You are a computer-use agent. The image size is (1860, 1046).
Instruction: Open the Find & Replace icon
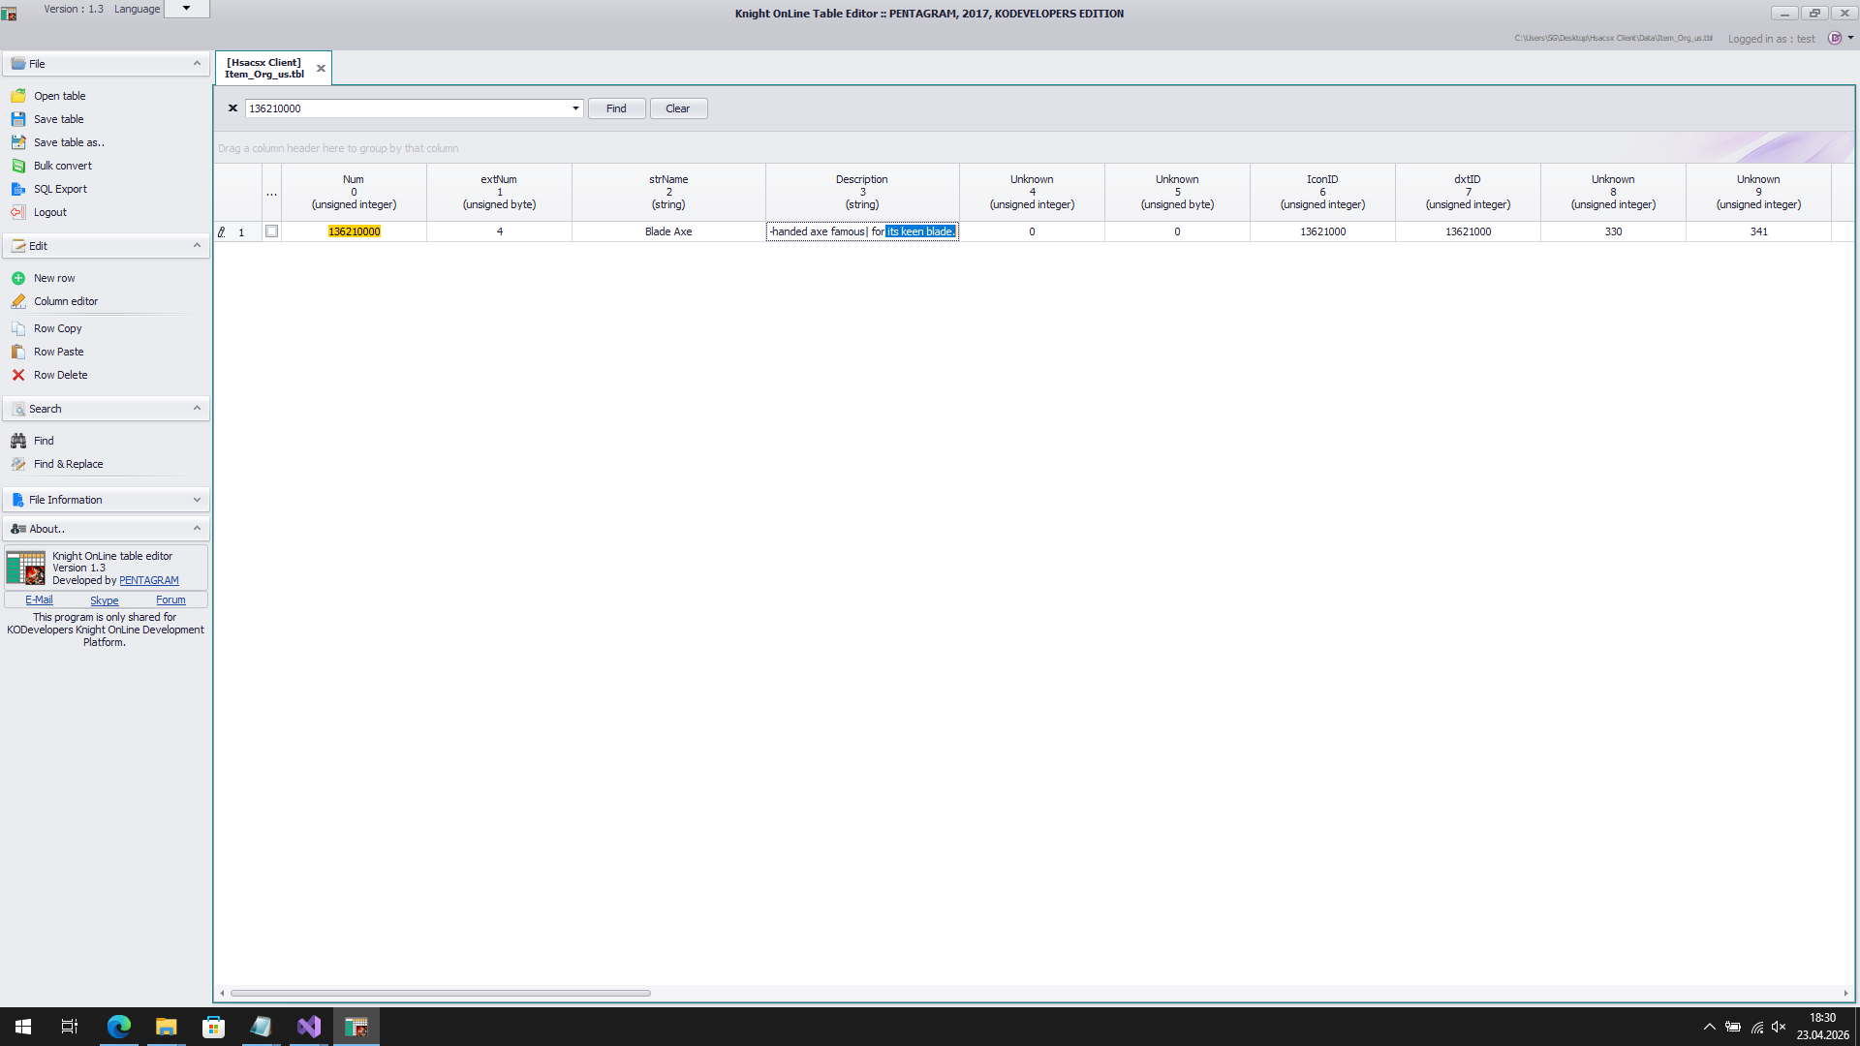coord(18,464)
